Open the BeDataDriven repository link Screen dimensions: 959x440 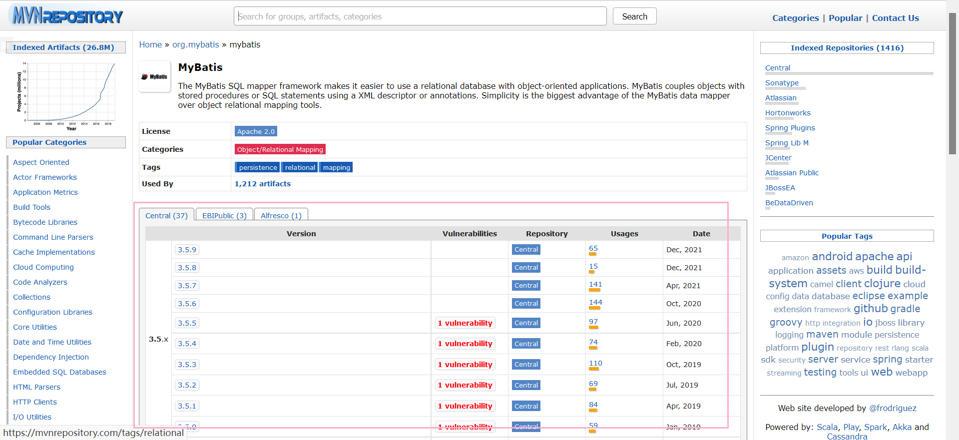(789, 203)
